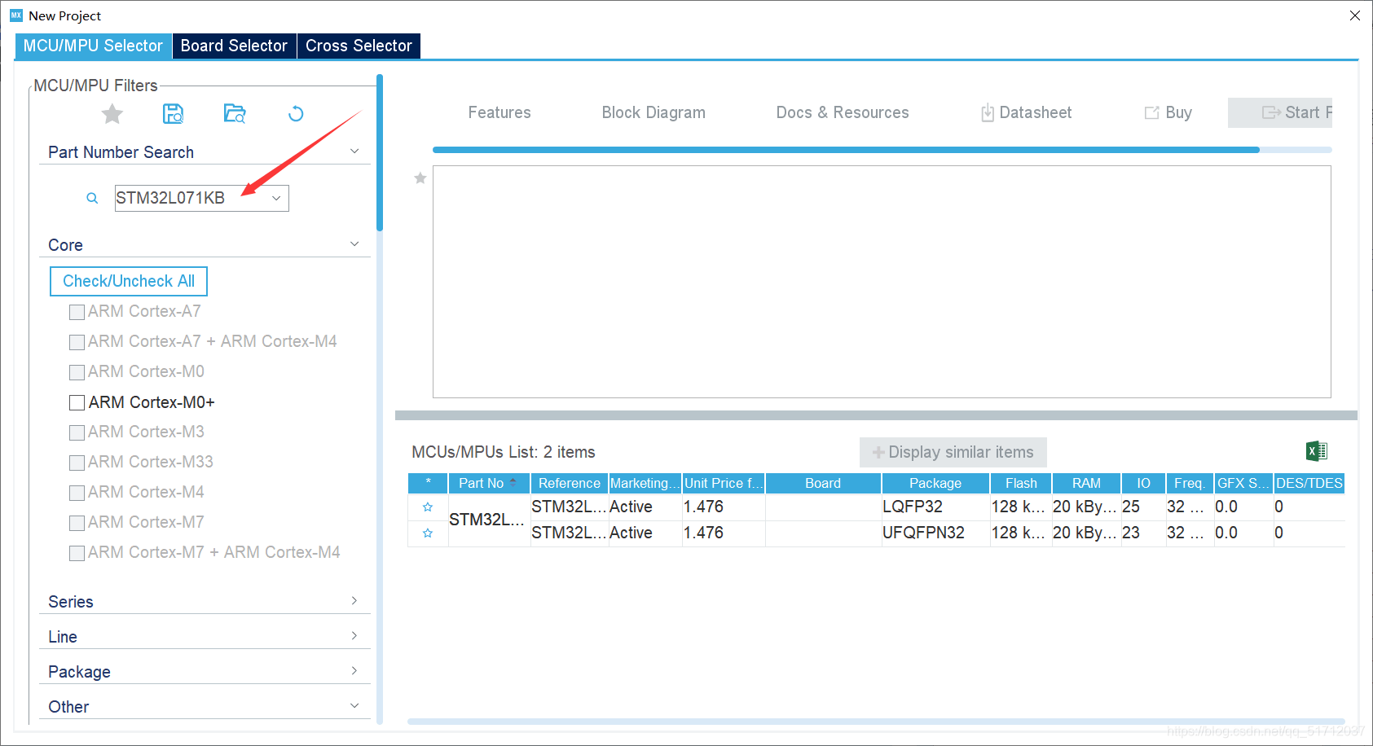Click the Datasheet download button
This screenshot has width=1373, height=746.
tap(1026, 112)
